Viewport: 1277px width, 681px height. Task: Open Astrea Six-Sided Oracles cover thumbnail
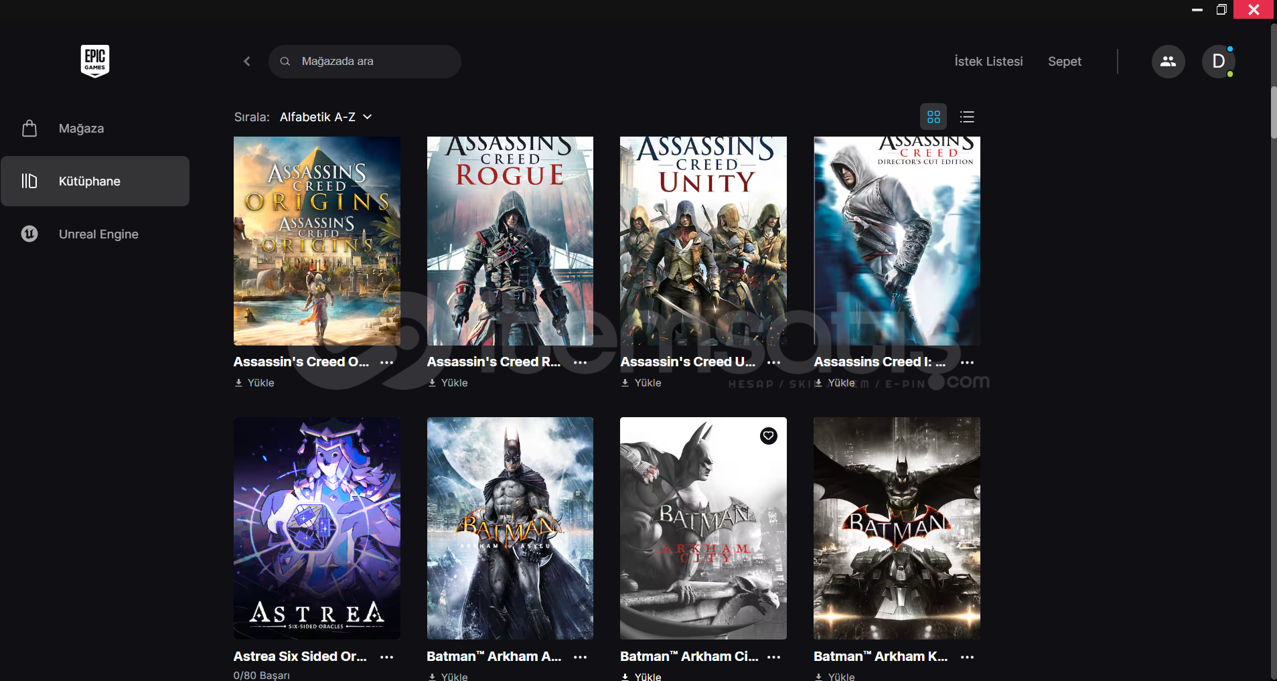tap(317, 528)
